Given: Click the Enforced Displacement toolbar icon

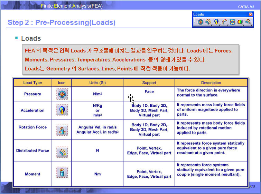Looking at the screenshot, I should pos(233,22).
